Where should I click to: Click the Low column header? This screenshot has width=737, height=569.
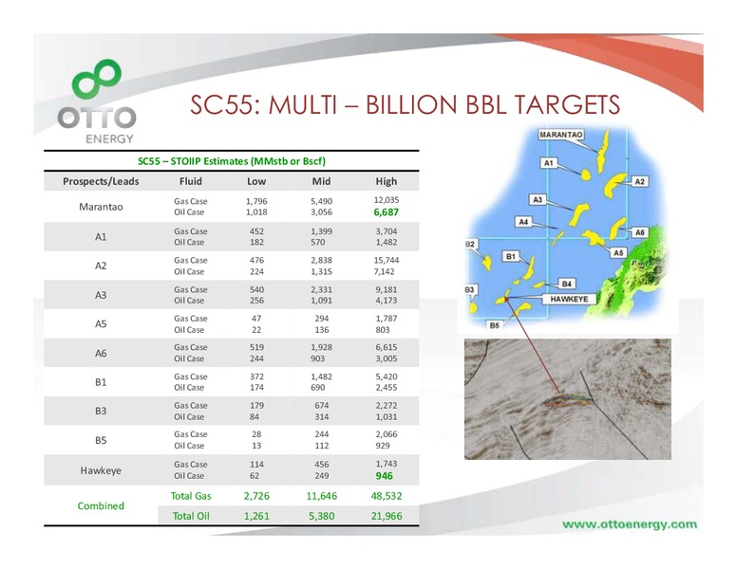[256, 181]
